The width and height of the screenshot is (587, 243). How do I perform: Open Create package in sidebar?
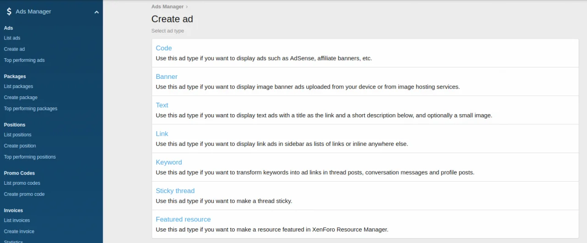[x=21, y=97]
